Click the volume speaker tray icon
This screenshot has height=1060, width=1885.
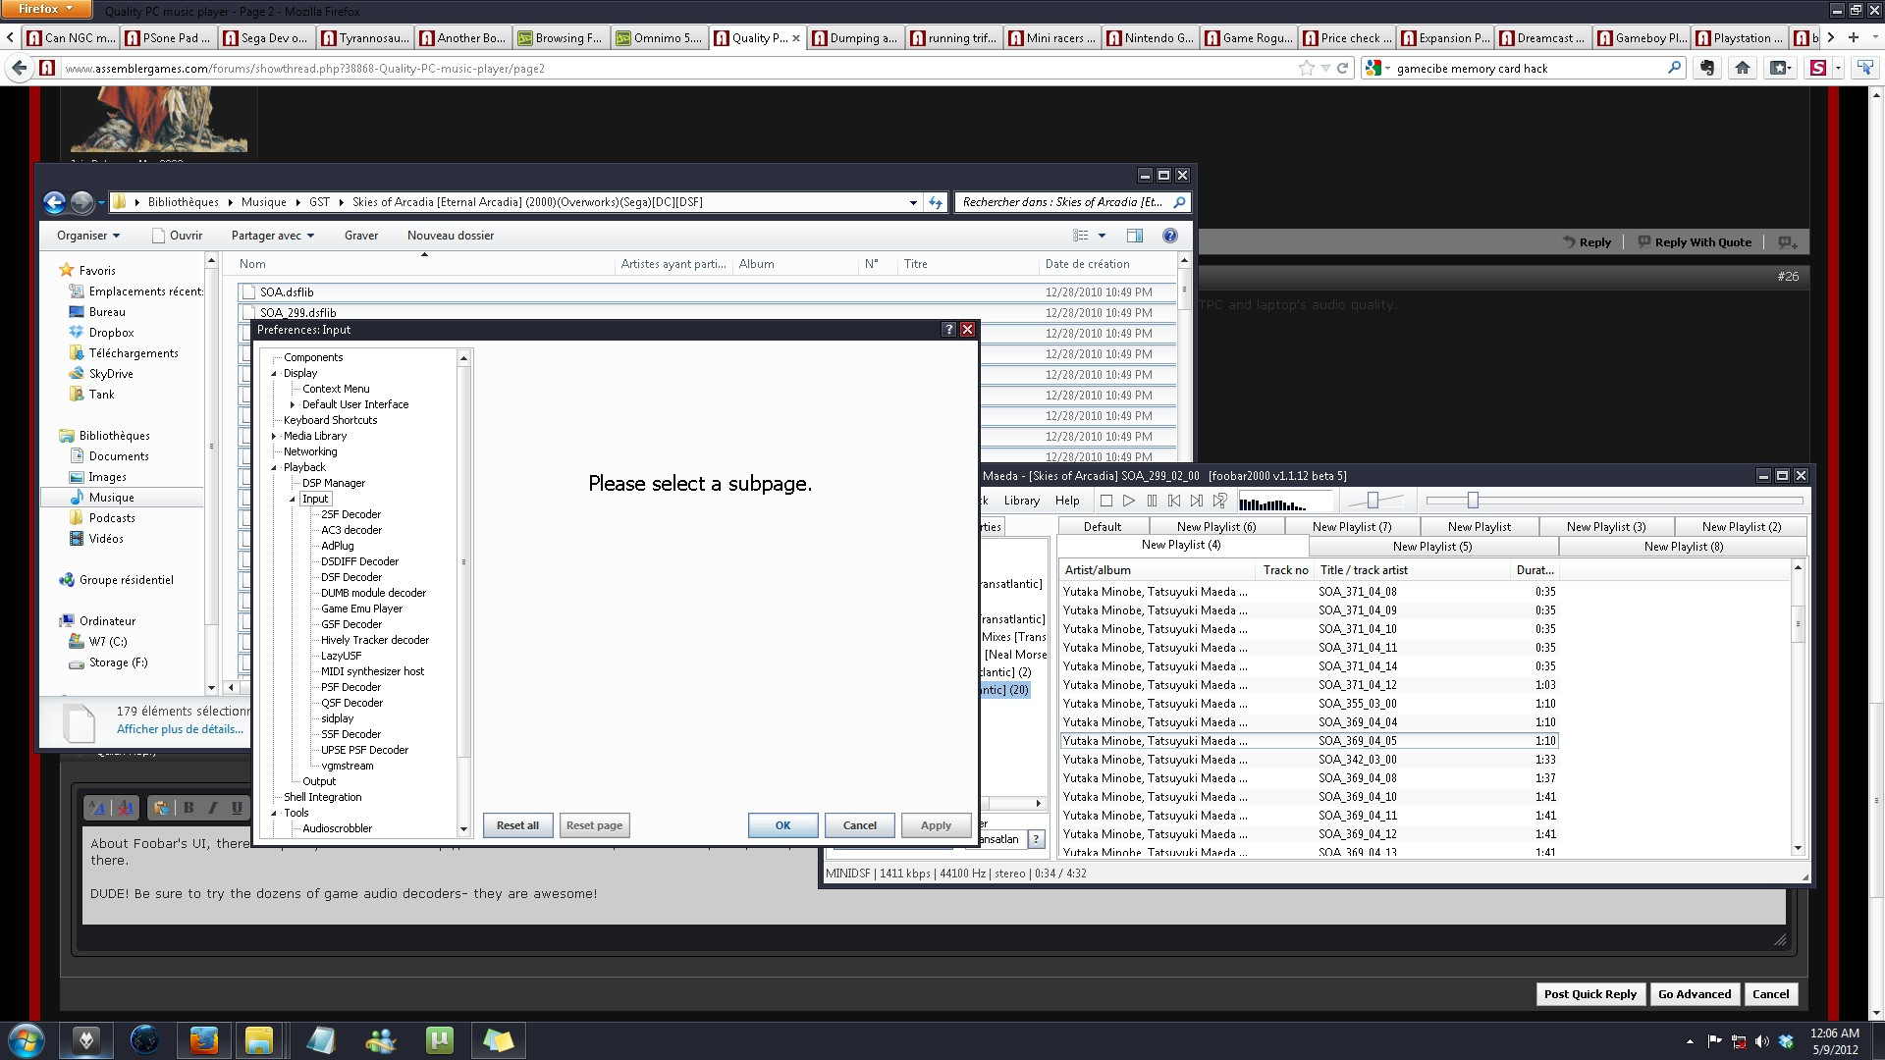pos(1761,1041)
